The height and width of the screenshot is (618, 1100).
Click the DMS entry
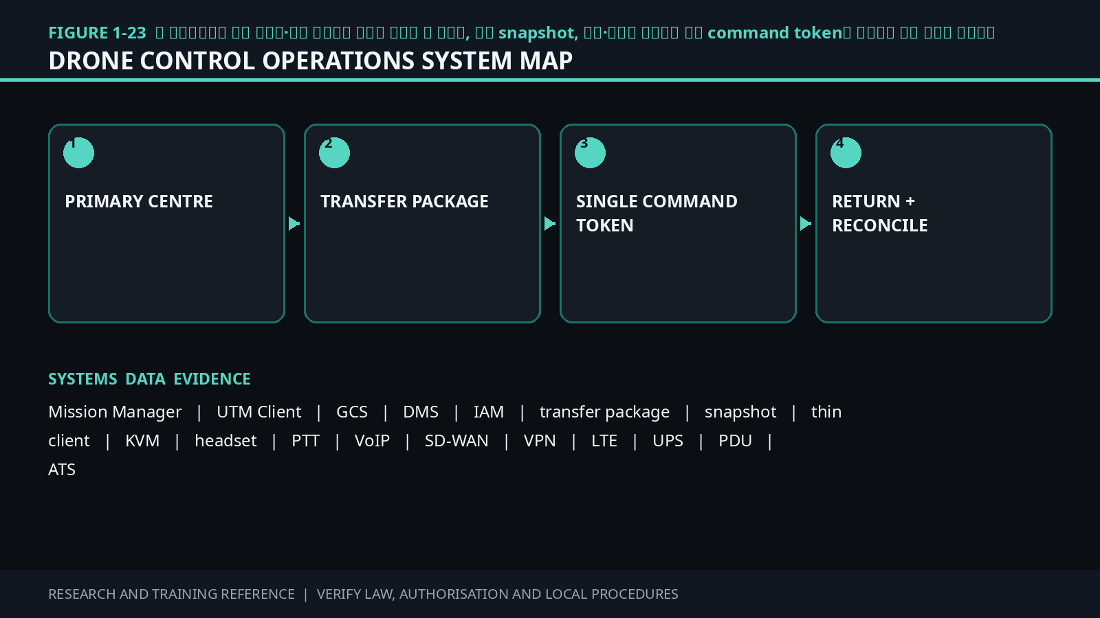[x=421, y=412]
